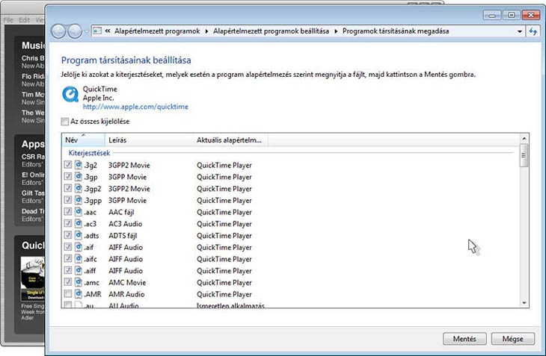Viewport: 546px width, 356px height.
Task: Click the 'Mentés' button
Action: click(464, 338)
